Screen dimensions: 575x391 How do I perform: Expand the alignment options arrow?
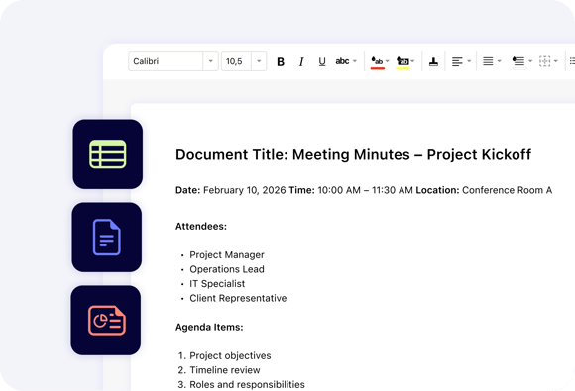469,61
